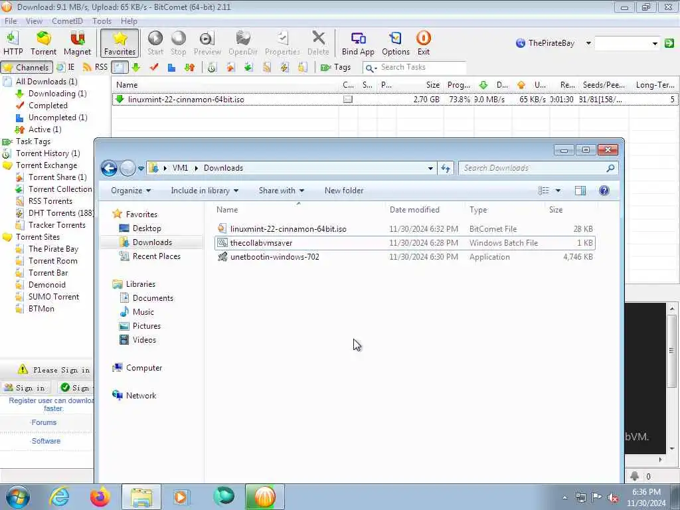Launch Firefox from the taskbar
The width and height of the screenshot is (680, 510).
point(100,497)
